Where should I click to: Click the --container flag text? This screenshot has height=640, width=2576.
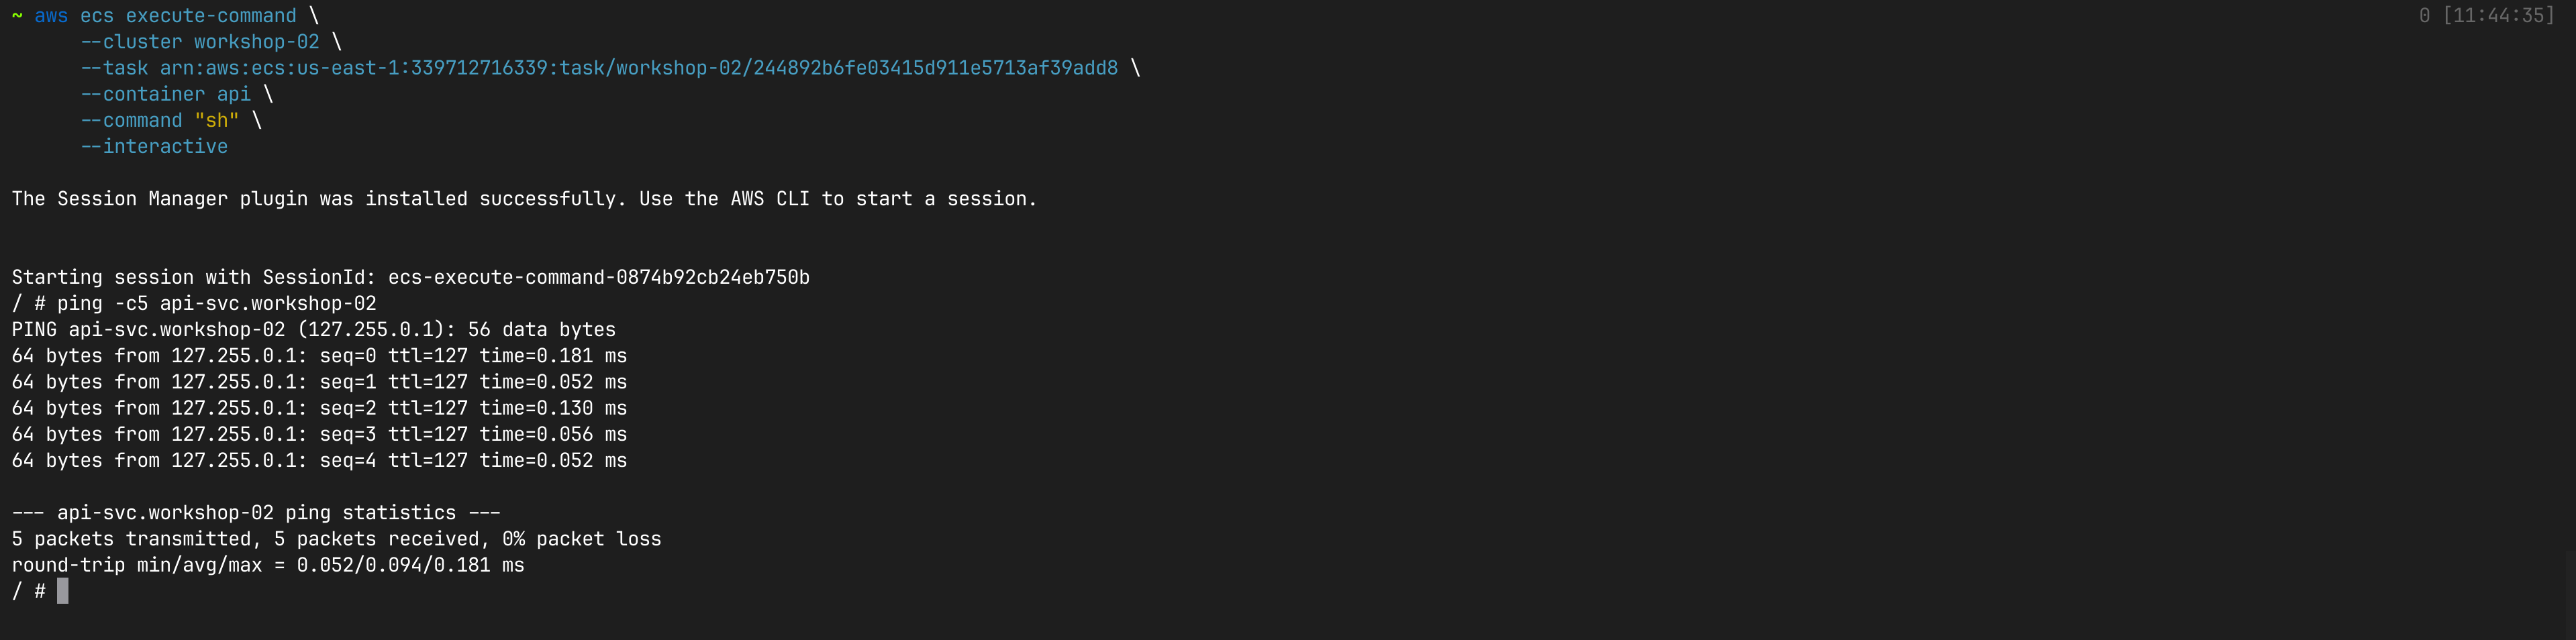pos(142,94)
